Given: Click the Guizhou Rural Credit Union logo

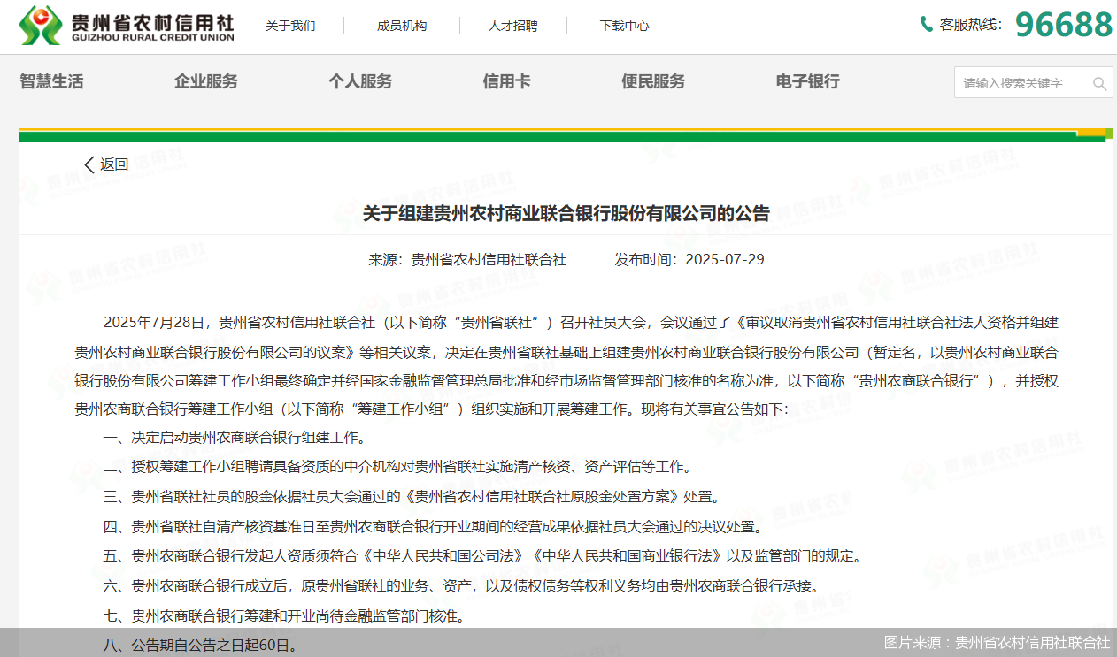Looking at the screenshot, I should coord(127,26).
